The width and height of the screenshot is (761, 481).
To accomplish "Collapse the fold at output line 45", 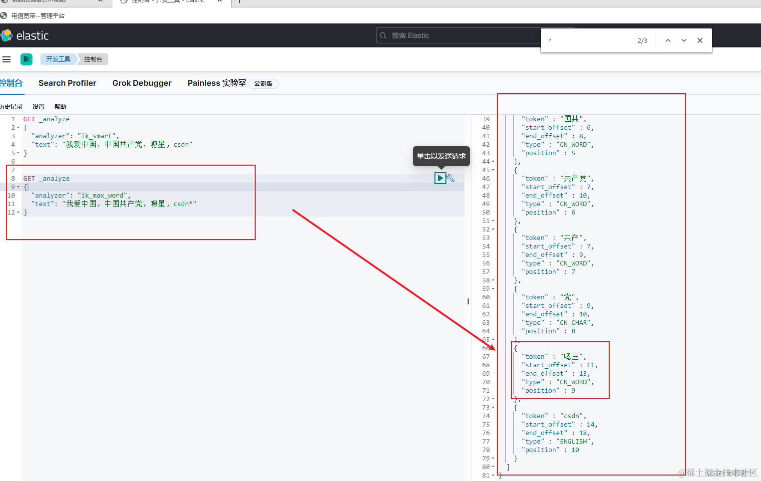I will click(x=493, y=170).
